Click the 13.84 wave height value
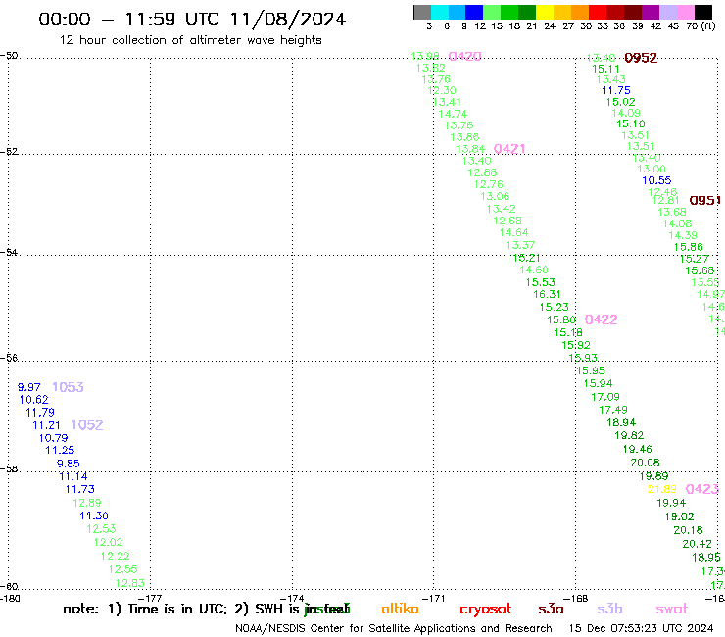The image size is (725, 637). pyautogui.click(x=470, y=149)
